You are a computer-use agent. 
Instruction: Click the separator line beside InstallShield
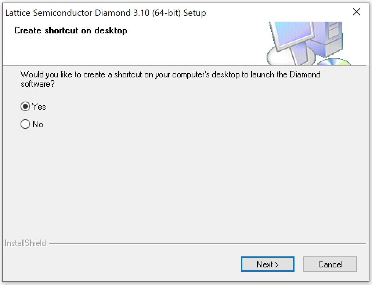207,243
